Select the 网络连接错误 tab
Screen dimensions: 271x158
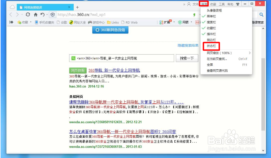(45, 7)
